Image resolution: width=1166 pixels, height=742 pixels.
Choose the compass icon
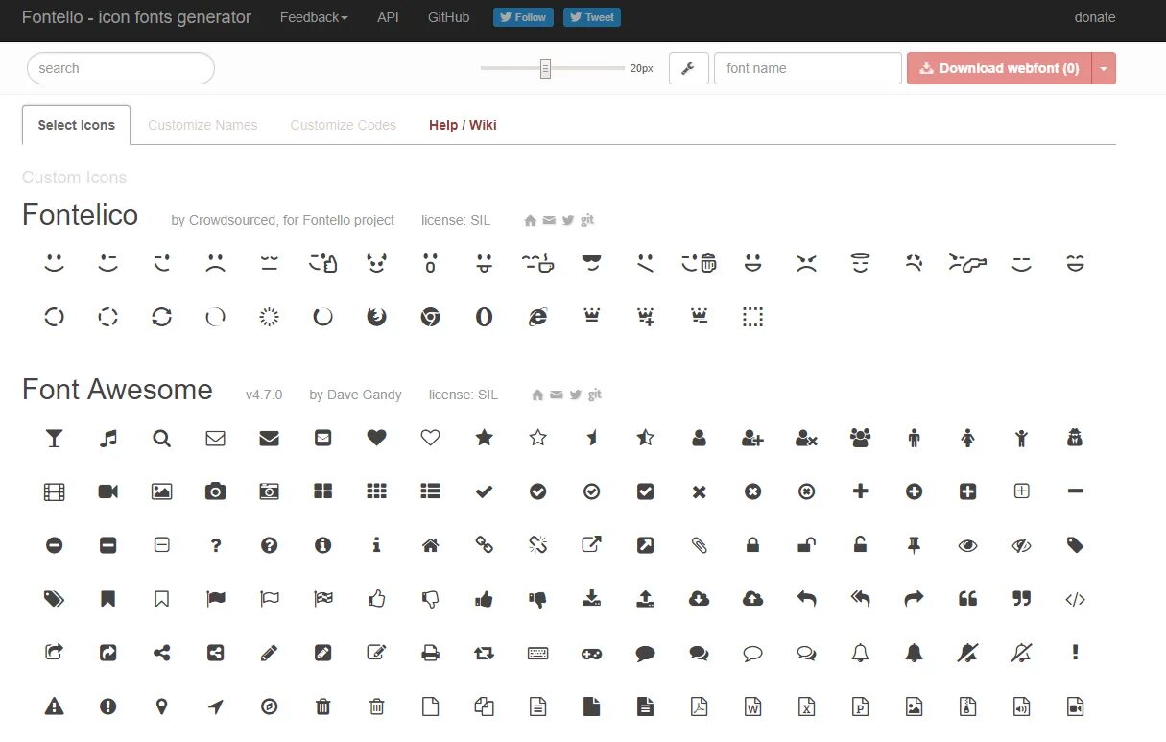(x=270, y=706)
